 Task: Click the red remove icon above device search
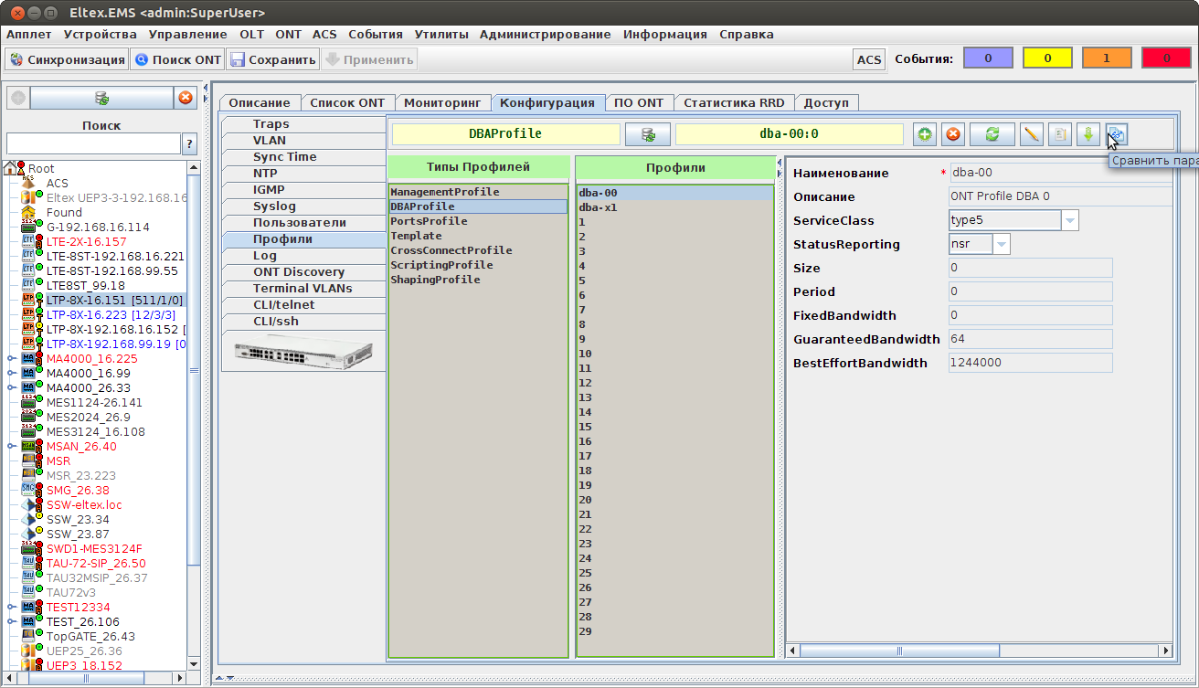click(186, 98)
